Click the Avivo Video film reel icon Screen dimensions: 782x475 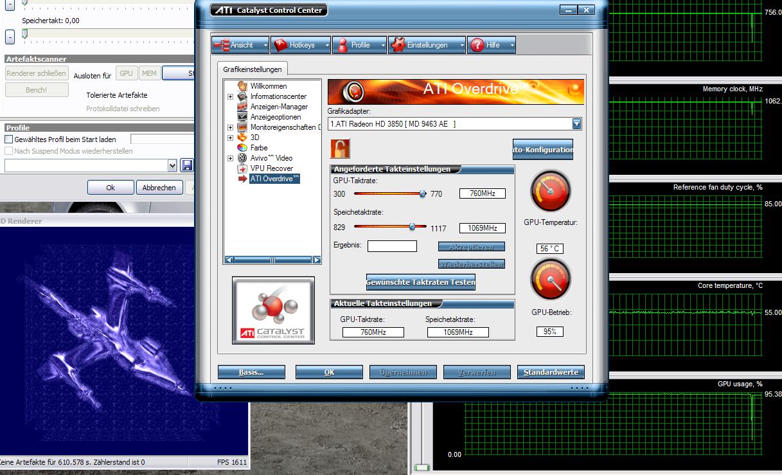coord(242,158)
